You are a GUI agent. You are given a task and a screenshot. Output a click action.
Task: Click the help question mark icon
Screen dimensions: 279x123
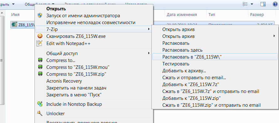coord(275,4)
